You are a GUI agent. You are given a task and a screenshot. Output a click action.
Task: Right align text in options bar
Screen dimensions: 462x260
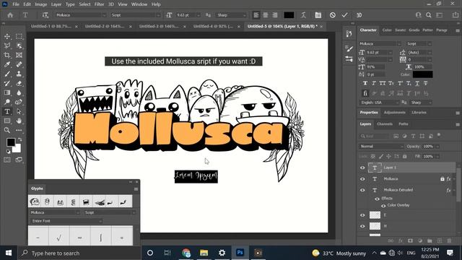pos(275,15)
